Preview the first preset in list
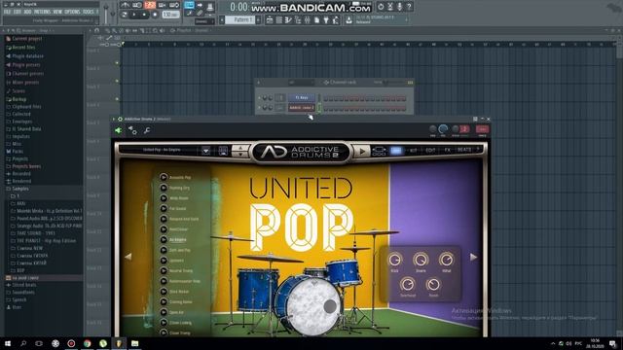 164,177
